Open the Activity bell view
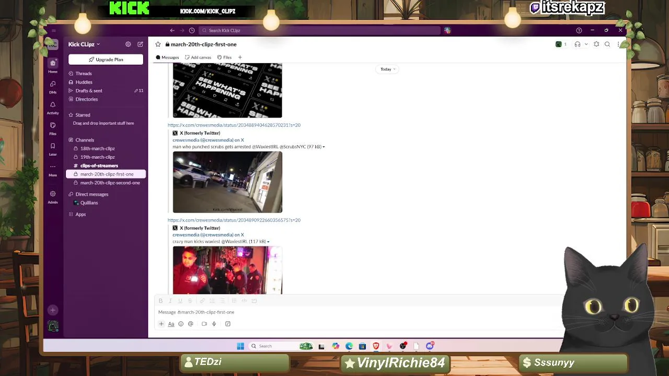 53,107
